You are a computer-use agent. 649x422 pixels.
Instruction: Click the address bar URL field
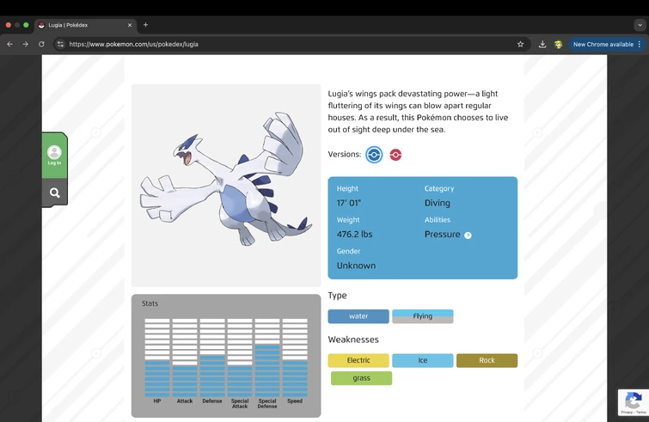click(290, 45)
